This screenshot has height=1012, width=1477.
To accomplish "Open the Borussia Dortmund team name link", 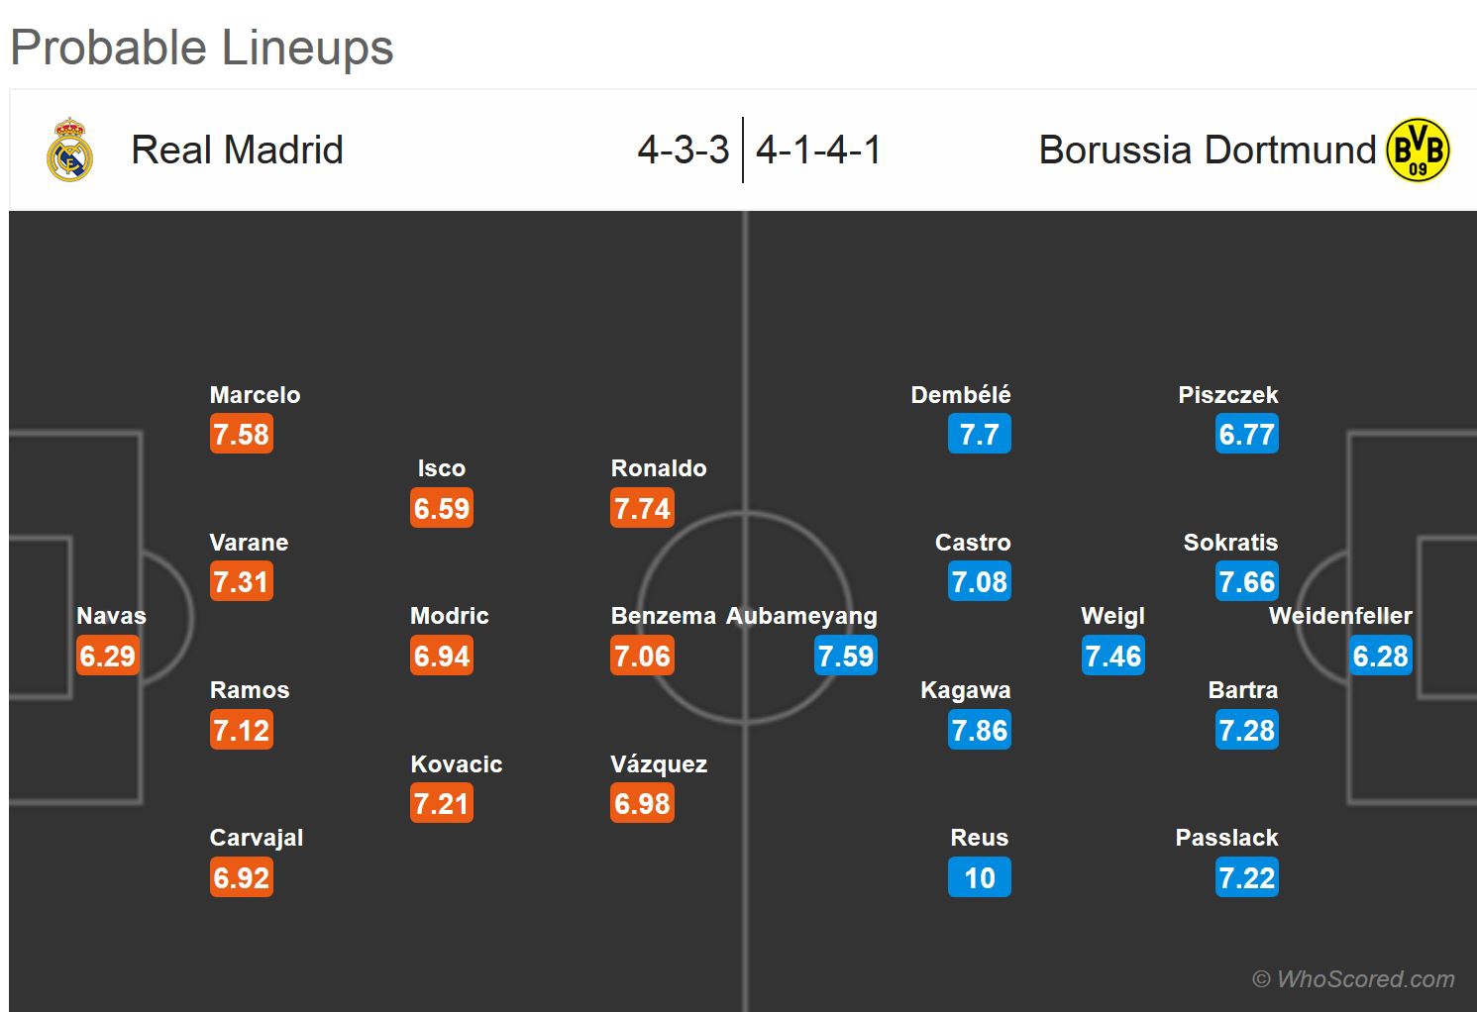I will 1207,151.
